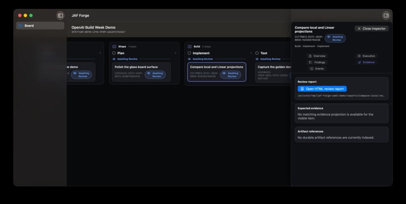Click the Awaiting Review label under Implement
Screen dimensions: 406x204
coord(202,59)
